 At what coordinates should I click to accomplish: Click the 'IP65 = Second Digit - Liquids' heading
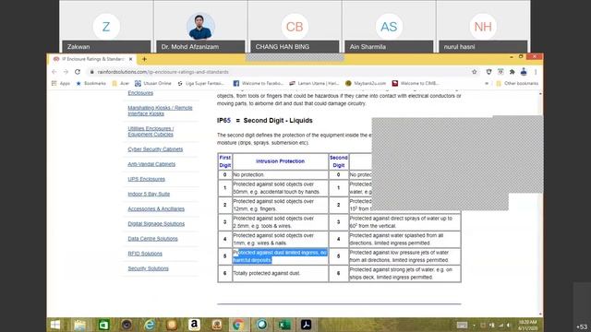pos(265,121)
